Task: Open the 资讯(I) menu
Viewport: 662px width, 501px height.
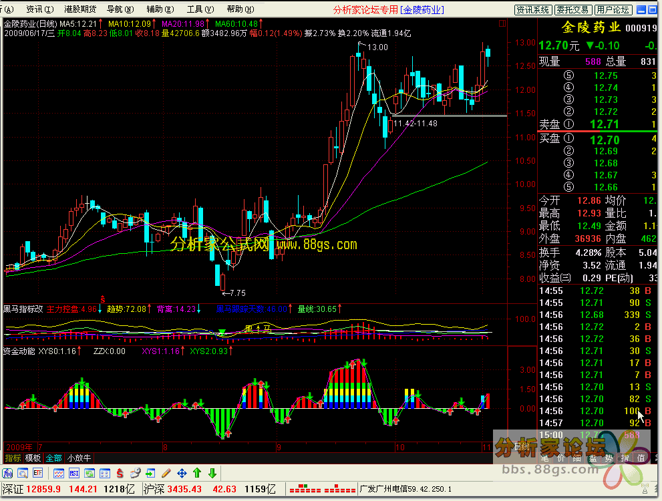Action: point(39,9)
